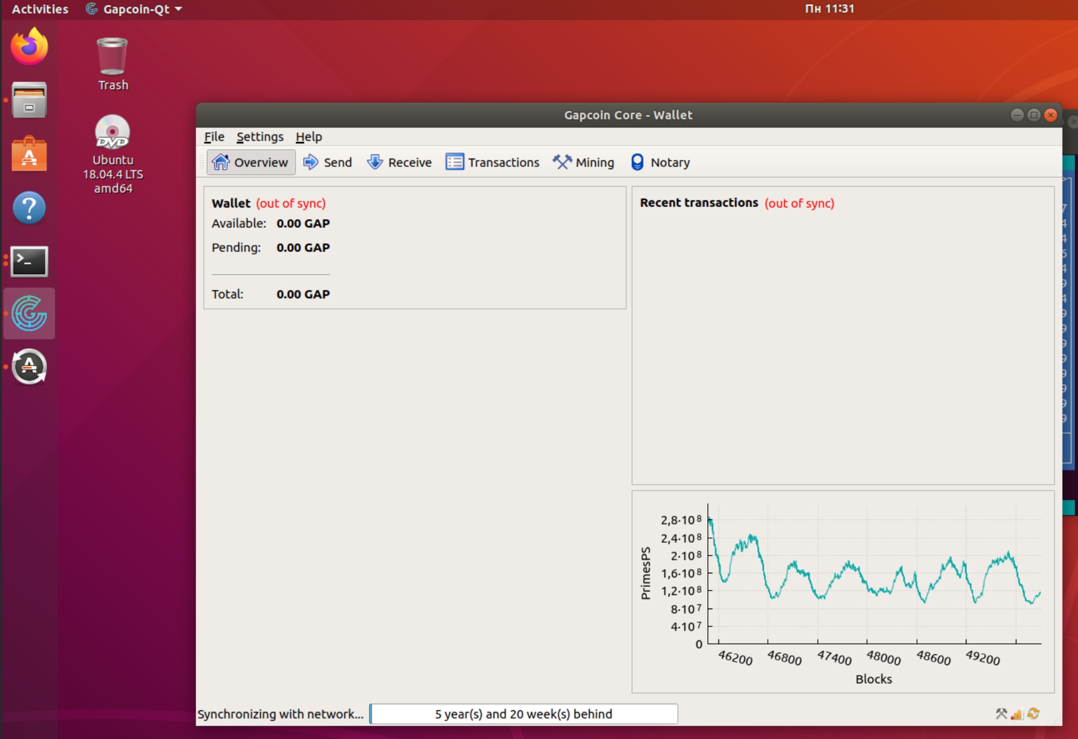Click the Available 0.00 GAP value

pyautogui.click(x=303, y=224)
